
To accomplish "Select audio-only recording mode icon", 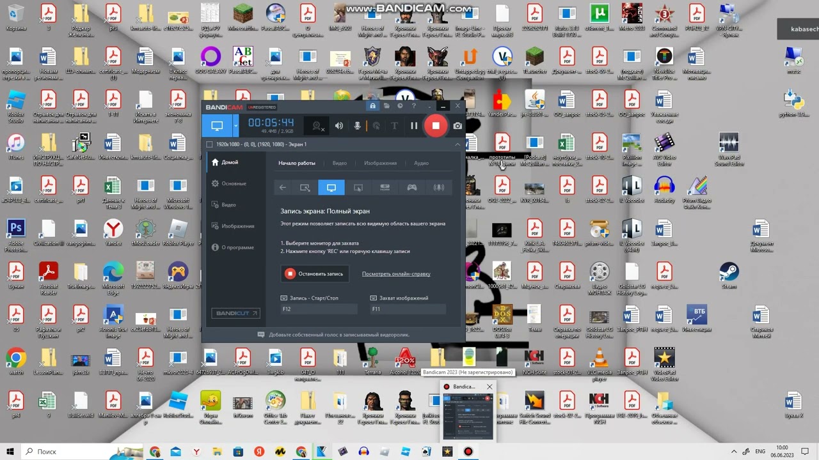I will click(439, 187).
